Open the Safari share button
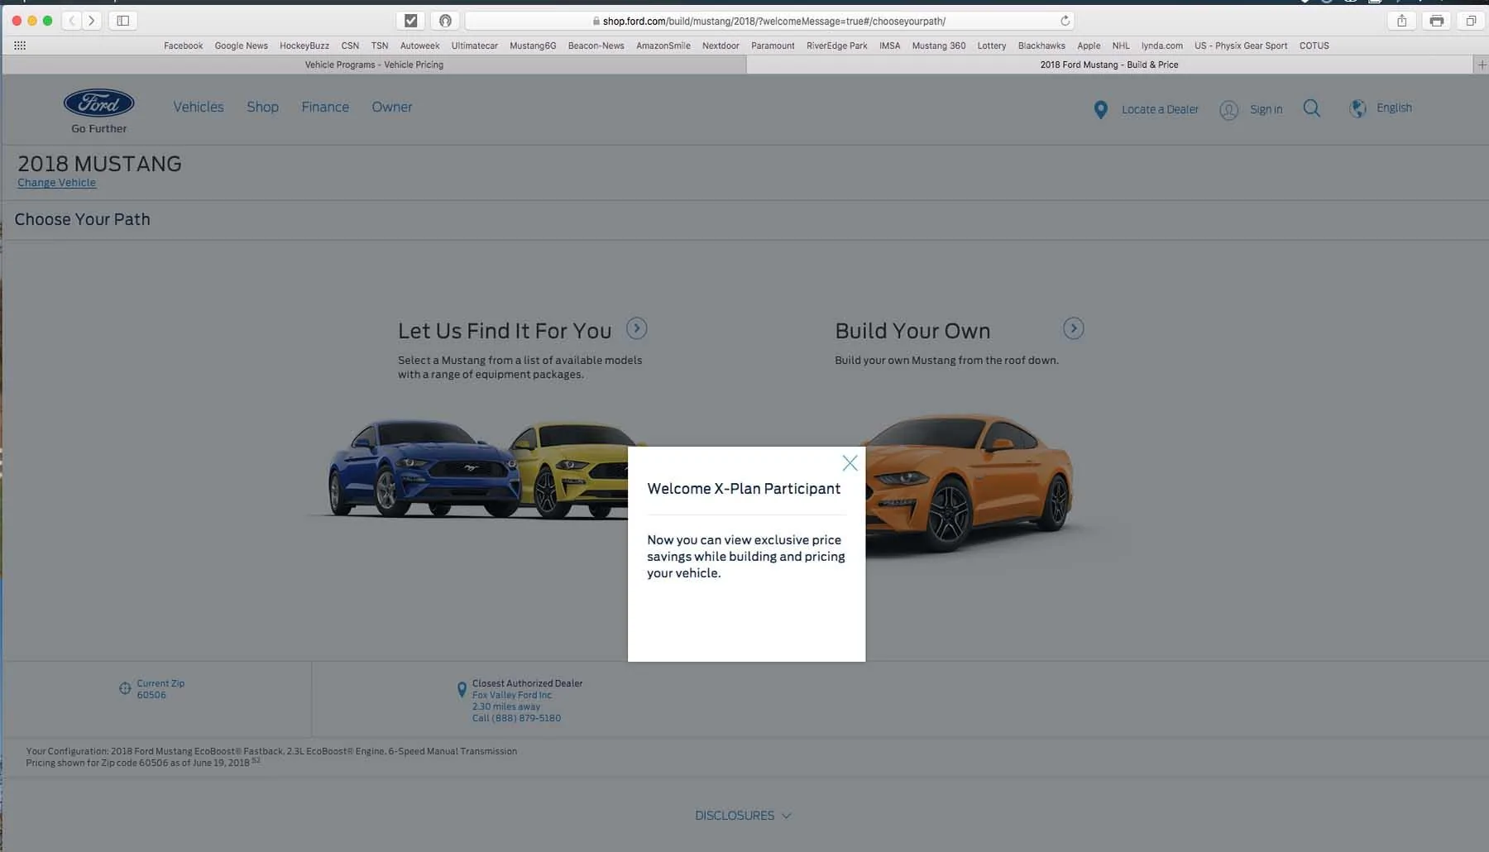The height and width of the screenshot is (852, 1489). (1401, 21)
